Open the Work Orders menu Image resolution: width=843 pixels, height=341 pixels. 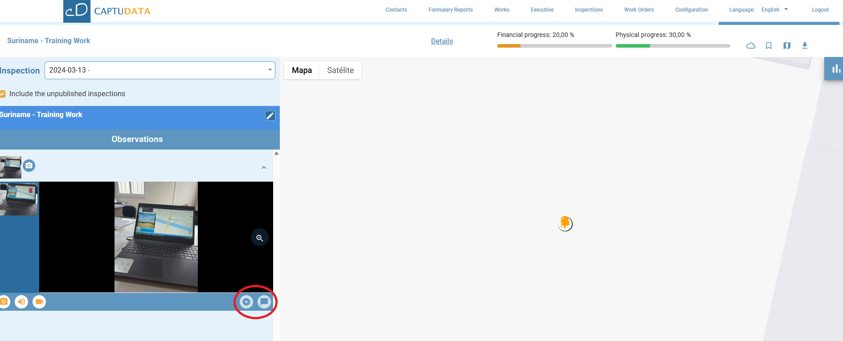point(638,10)
